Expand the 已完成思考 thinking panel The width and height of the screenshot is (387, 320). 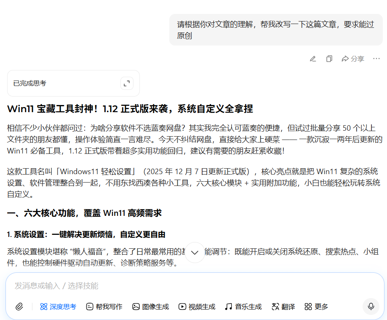click(x=126, y=83)
